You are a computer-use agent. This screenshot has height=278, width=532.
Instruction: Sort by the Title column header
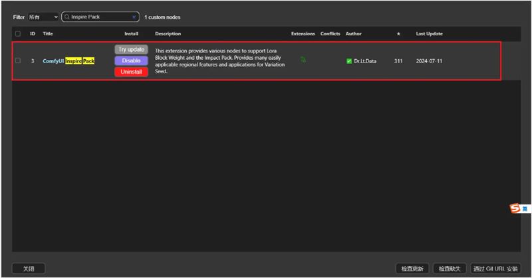48,34
